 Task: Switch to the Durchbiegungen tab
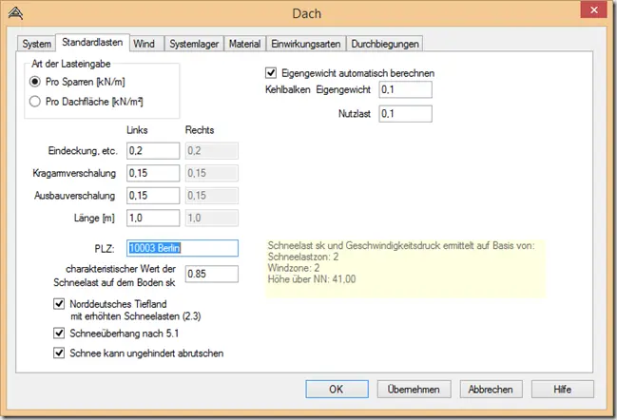click(x=385, y=44)
